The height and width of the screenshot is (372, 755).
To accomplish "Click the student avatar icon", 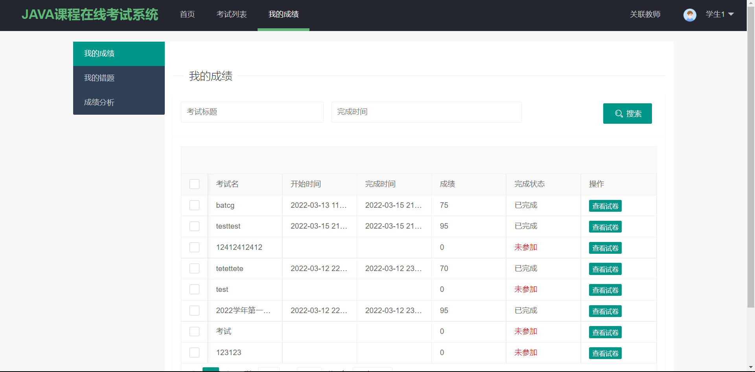I will click(x=690, y=15).
